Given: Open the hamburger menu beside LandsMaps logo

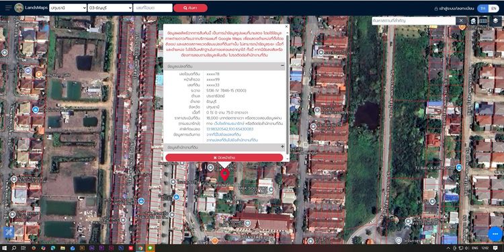Looking at the screenshot, I should 8,7.
